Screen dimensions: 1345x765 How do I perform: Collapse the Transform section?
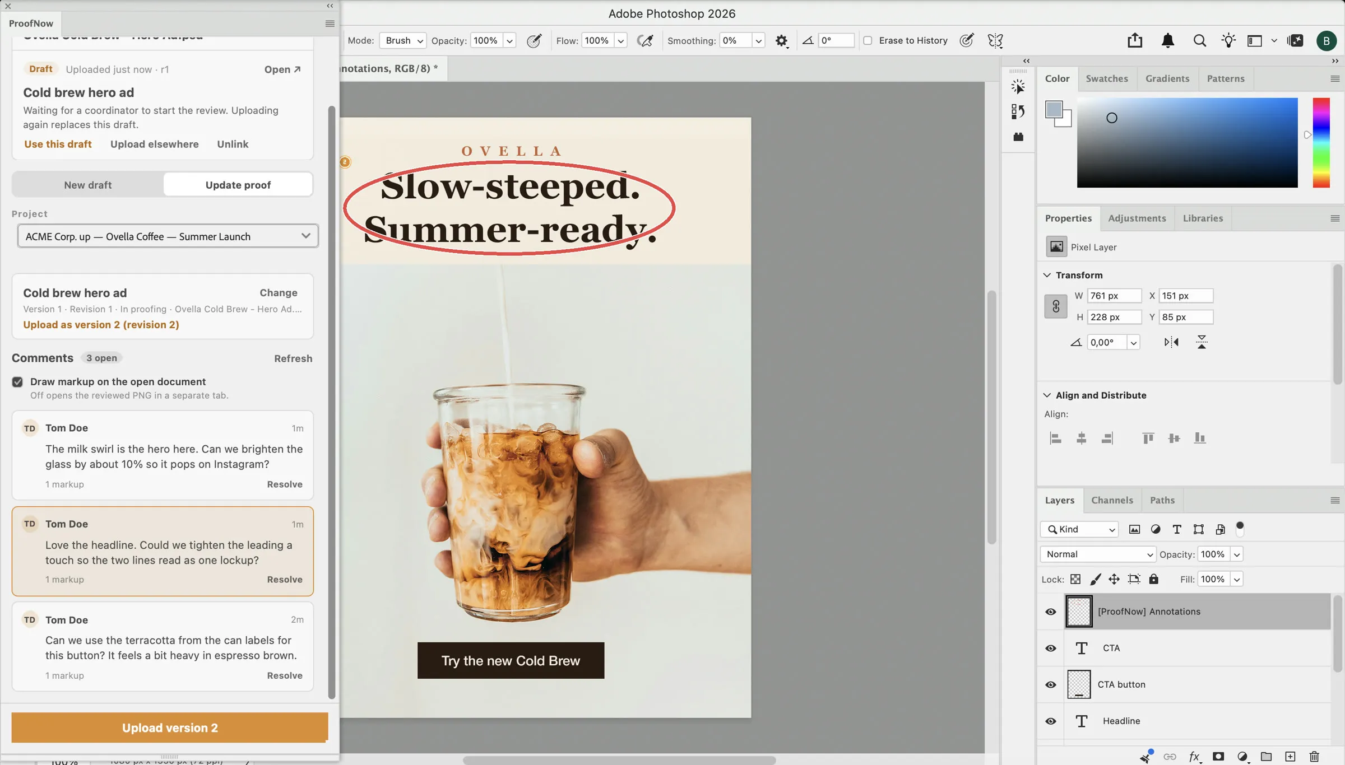pyautogui.click(x=1047, y=275)
